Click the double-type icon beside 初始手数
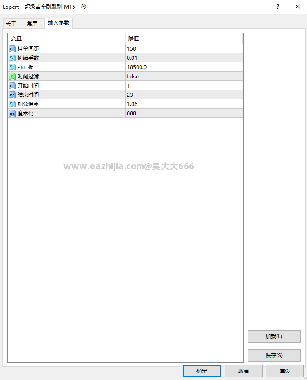Screen dimensions: 307x380 click(12, 58)
